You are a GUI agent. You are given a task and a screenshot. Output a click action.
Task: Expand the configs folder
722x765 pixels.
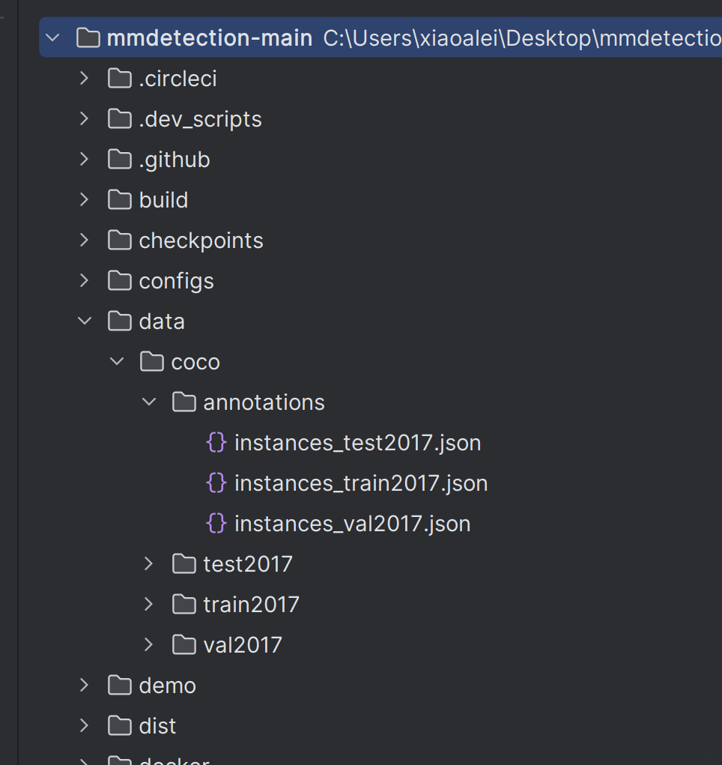[85, 281]
